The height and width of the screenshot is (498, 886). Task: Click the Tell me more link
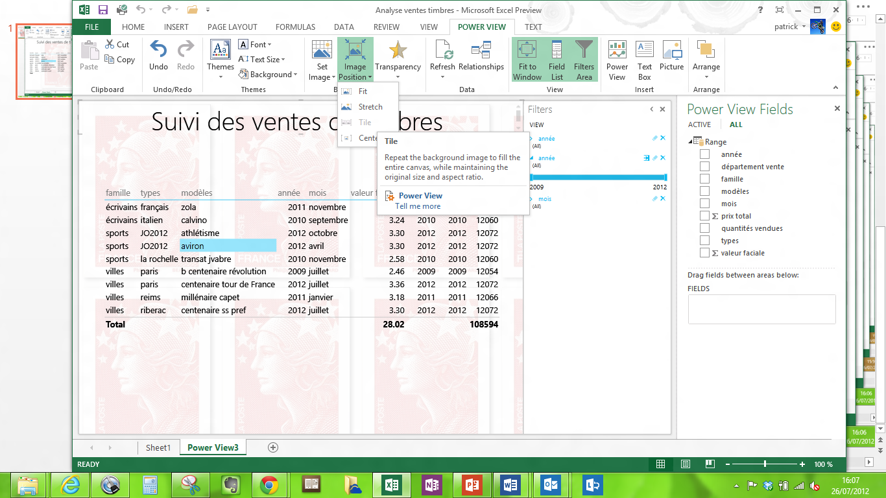(x=418, y=206)
